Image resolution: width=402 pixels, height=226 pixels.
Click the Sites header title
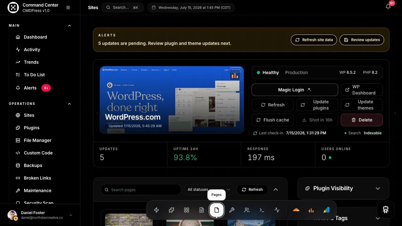pyautogui.click(x=93, y=8)
